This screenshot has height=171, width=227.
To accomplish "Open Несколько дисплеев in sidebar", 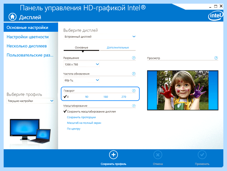I will [27, 46].
